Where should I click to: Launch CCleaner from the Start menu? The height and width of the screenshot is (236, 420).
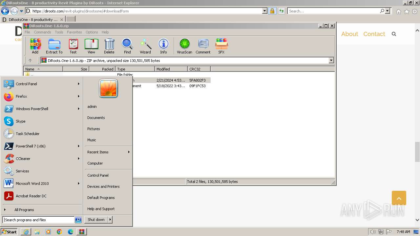(x=42, y=159)
